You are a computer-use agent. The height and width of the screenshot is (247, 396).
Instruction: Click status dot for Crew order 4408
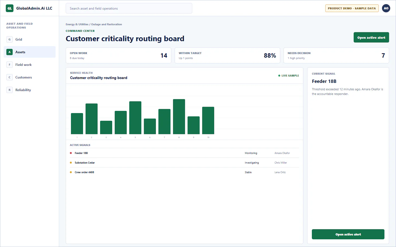coord(71,172)
